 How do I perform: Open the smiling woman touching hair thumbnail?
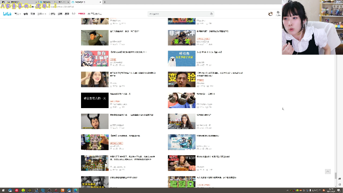pyautogui.click(x=95, y=79)
